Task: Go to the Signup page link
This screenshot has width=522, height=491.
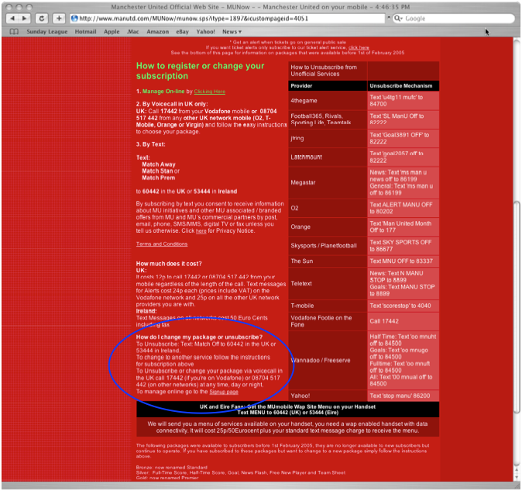Action: click(x=224, y=392)
